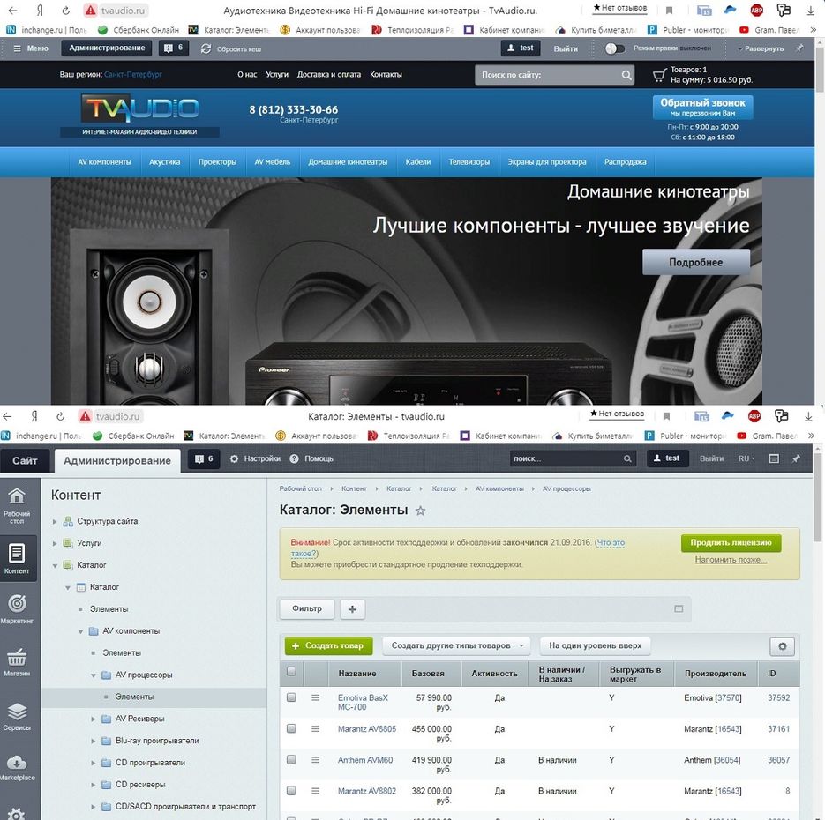This screenshot has width=825, height=820.
Task: Click Создать товар green button
Action: 329,645
